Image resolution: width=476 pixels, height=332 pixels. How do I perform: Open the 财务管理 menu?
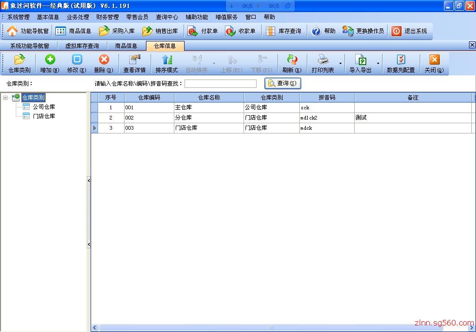point(107,17)
